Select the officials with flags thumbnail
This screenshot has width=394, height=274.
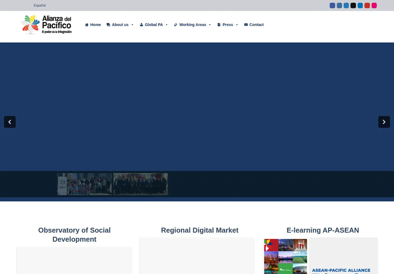tap(141, 184)
